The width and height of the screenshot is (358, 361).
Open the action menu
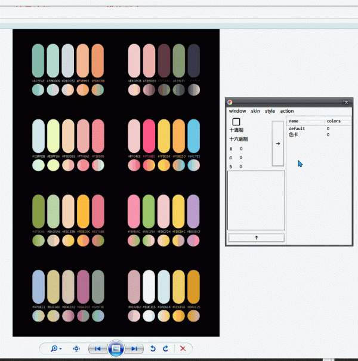click(x=287, y=111)
